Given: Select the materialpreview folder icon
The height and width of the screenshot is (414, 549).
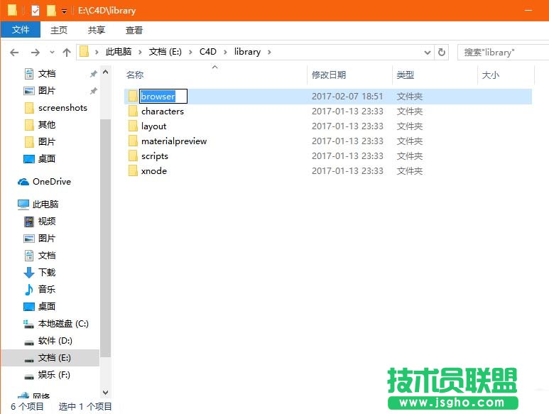Looking at the screenshot, I should tap(133, 141).
